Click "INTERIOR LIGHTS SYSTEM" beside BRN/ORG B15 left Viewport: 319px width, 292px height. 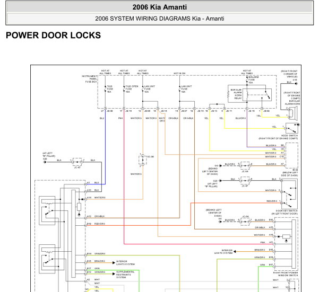pos(125,263)
